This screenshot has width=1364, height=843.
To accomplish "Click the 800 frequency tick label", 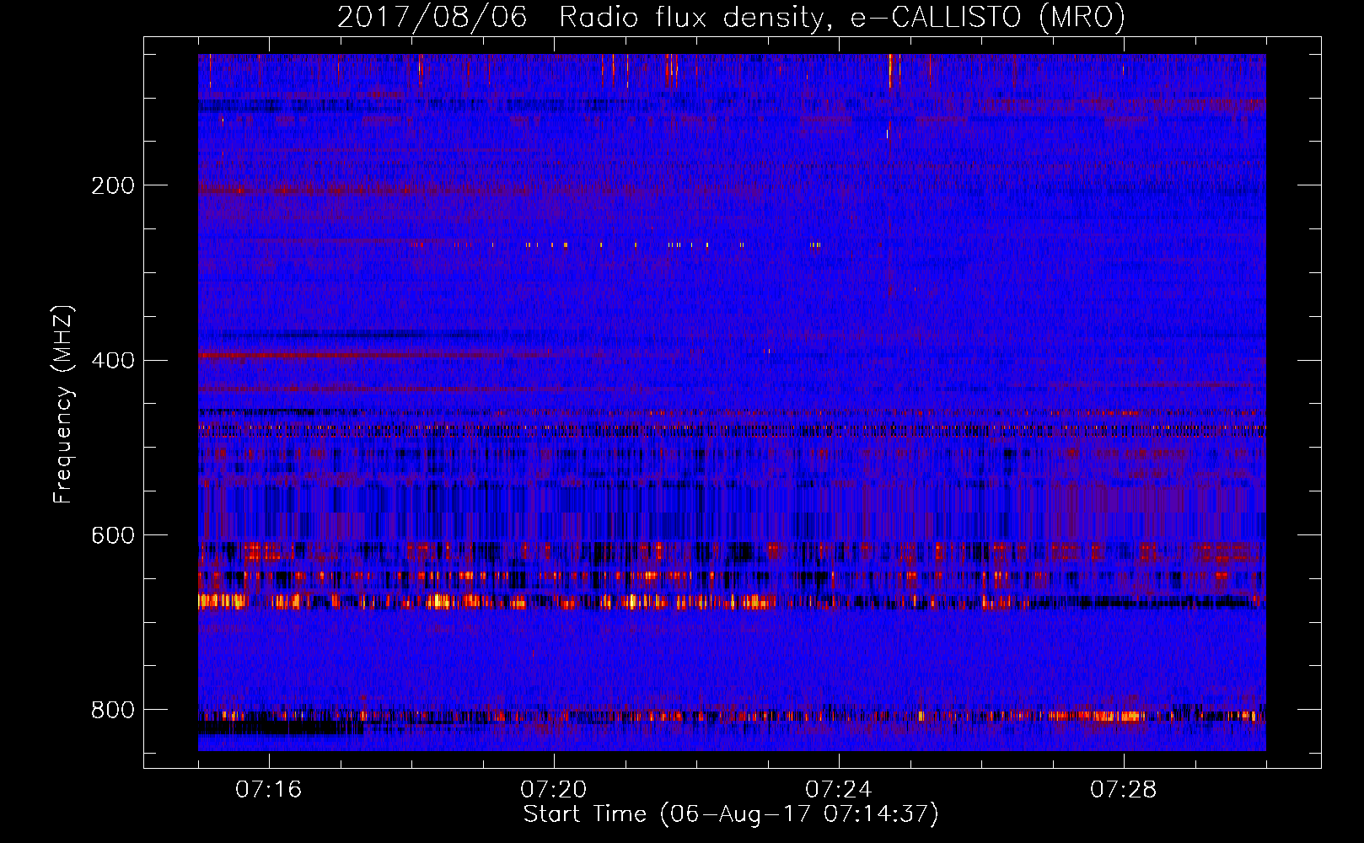I will [x=113, y=711].
